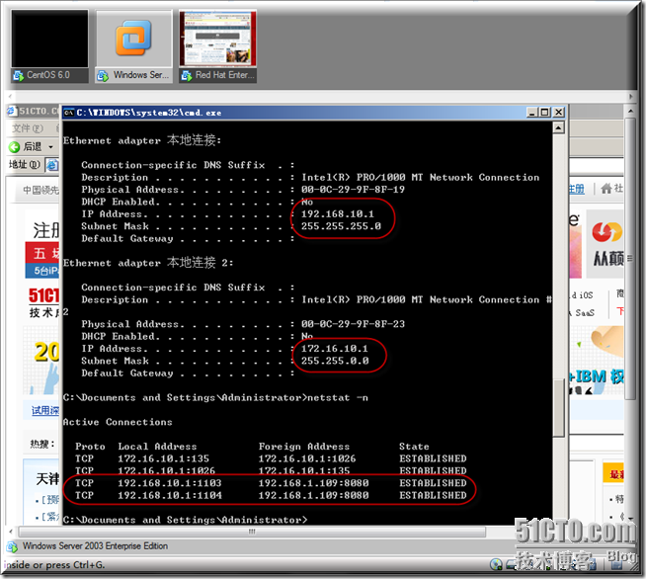Click the home icon beside 社 link
Screen dimensions: 646x579
(x=606, y=189)
